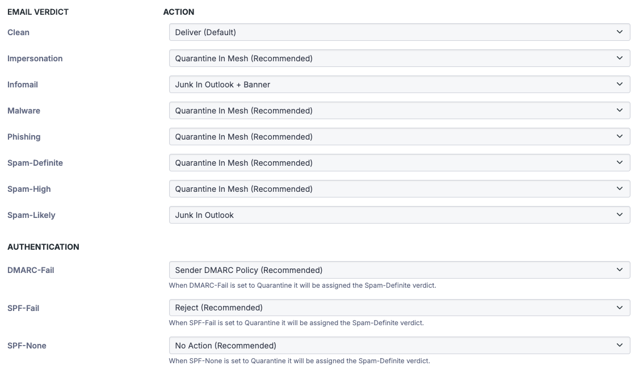This screenshot has width=639, height=374.
Task: Expand the Malware action dropdown
Action: (x=399, y=111)
